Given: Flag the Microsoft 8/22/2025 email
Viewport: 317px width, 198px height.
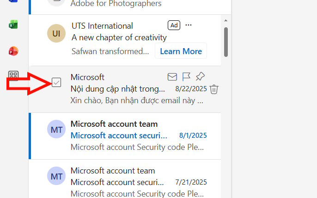Looking at the screenshot, I should pos(186,77).
